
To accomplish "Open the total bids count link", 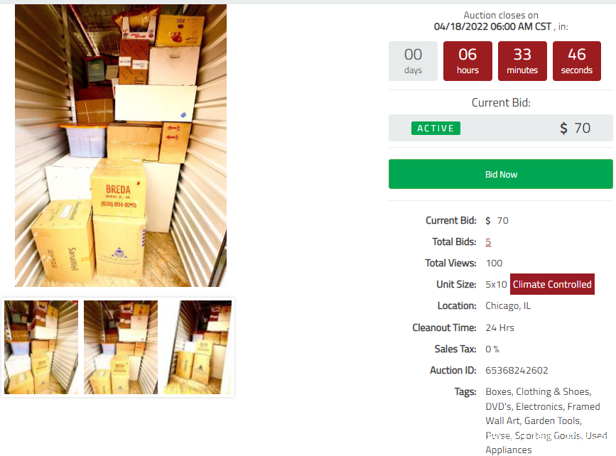I will coord(488,242).
